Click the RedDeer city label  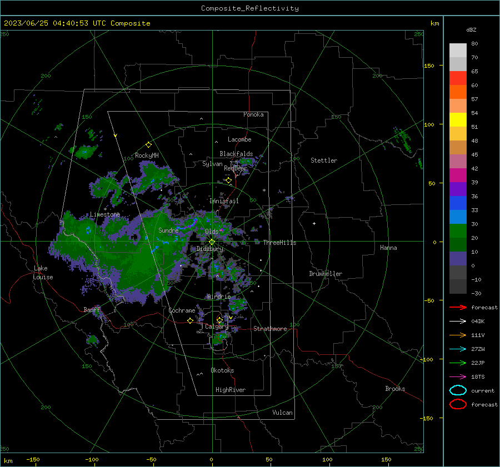coord(236,168)
